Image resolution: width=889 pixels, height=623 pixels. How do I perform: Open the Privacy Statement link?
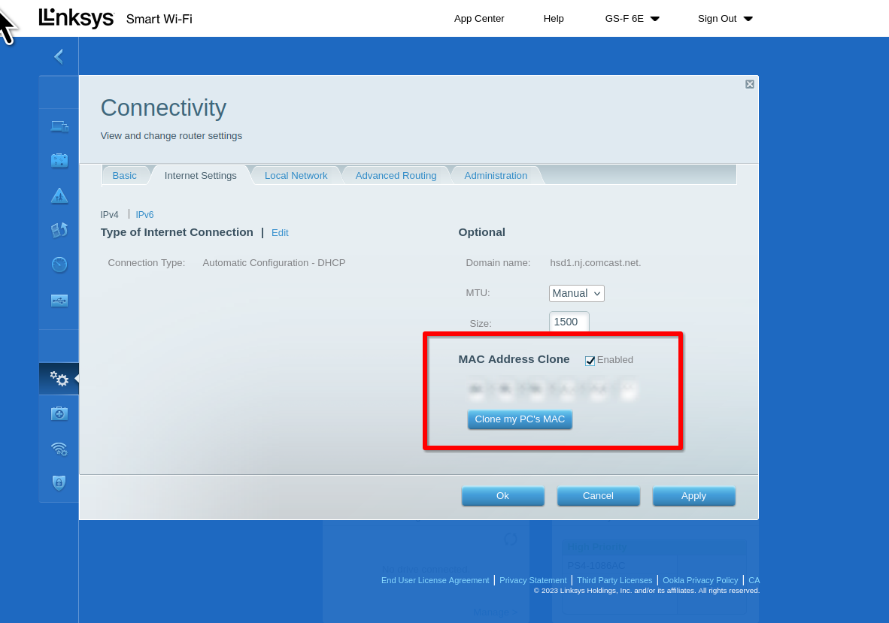point(533,580)
